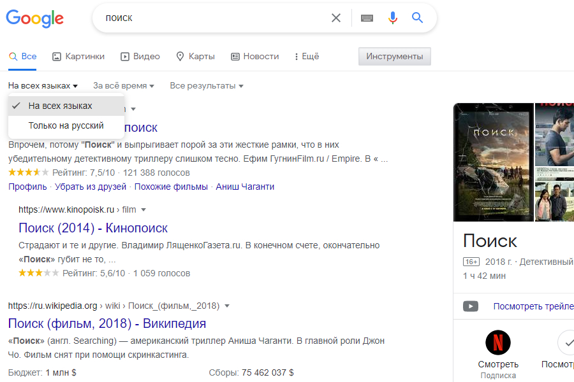This screenshot has height=382, width=574.
Task: Open the virtual keyboard icon
Action: tap(367, 18)
